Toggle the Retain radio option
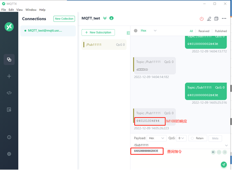This screenshot has height=170, width=232. (198, 138)
